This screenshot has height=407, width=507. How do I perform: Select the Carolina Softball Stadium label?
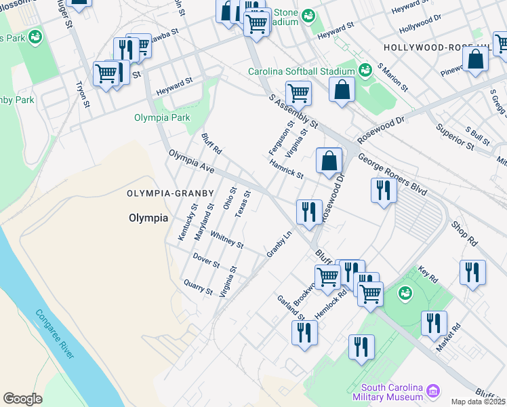302,71
